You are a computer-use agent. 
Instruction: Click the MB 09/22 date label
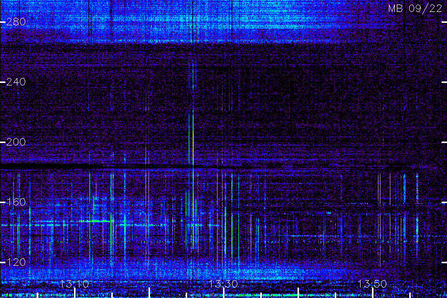pos(415,8)
